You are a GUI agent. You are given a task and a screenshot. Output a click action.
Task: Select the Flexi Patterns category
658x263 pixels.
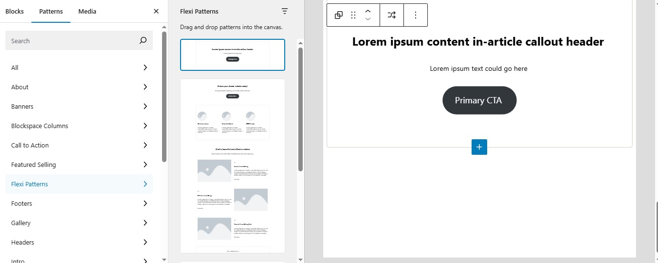tap(79, 184)
